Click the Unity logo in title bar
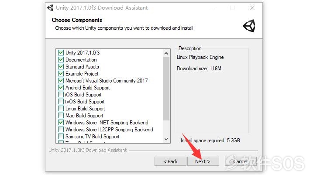The image size is (310, 175). [x=50, y=8]
